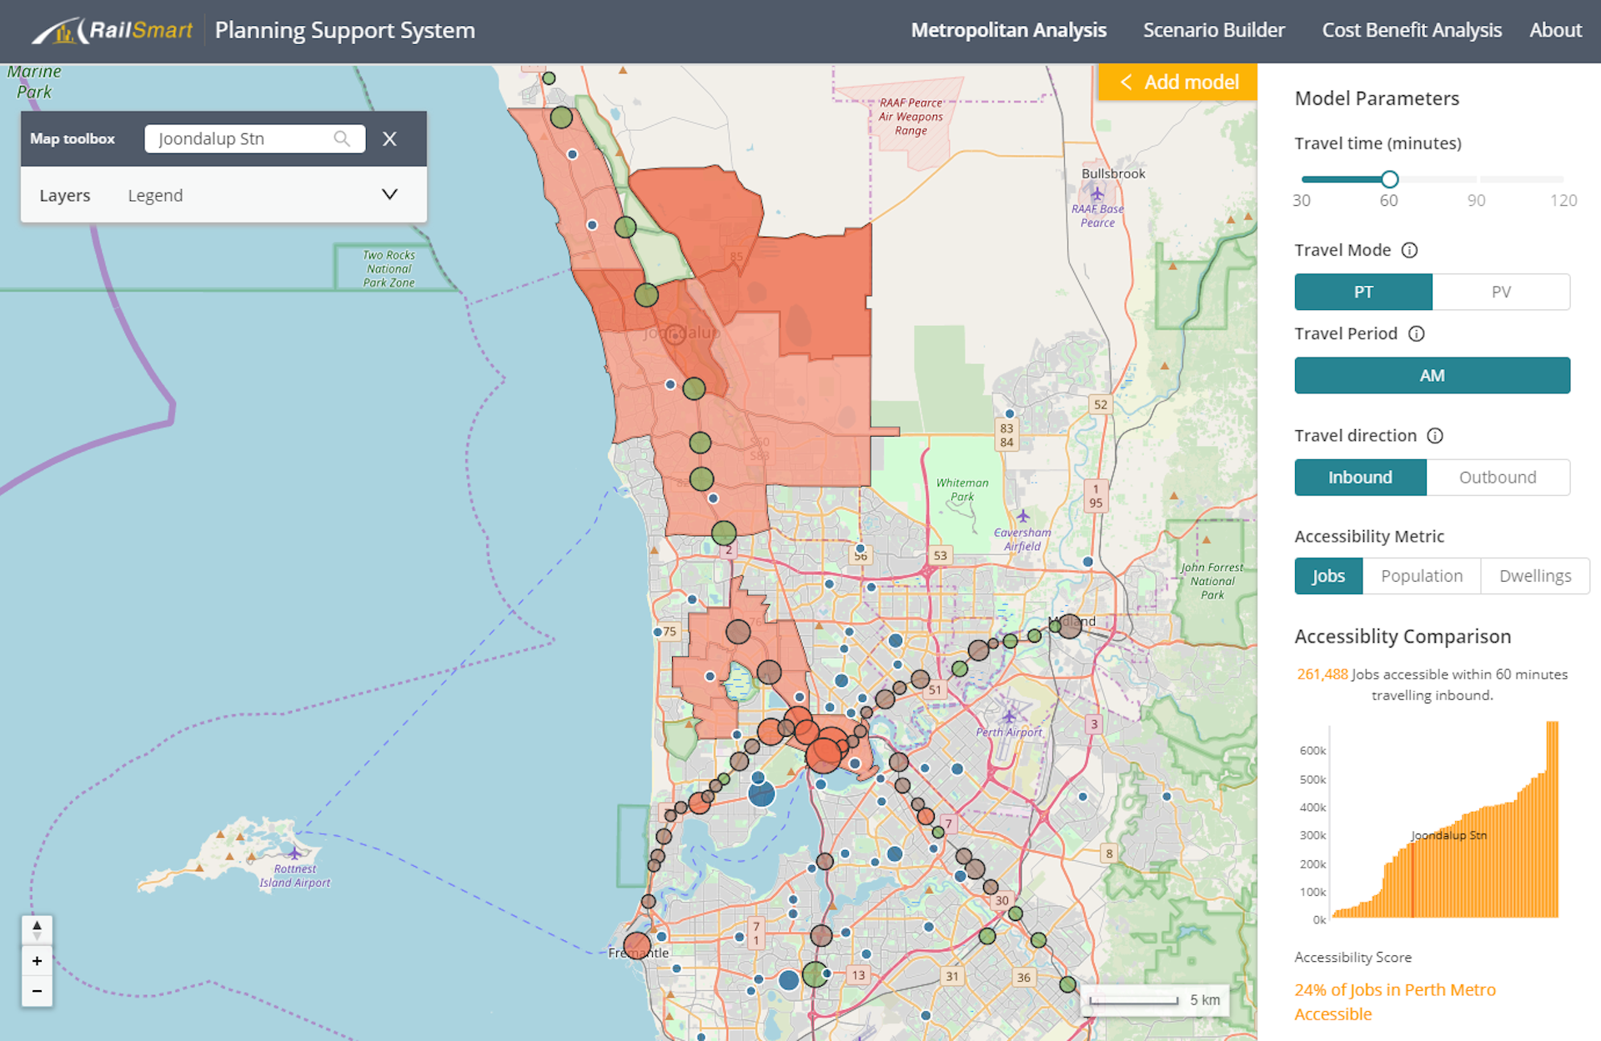Click the travel time slider handle
Viewport: 1601px width, 1041px height.
click(1389, 179)
